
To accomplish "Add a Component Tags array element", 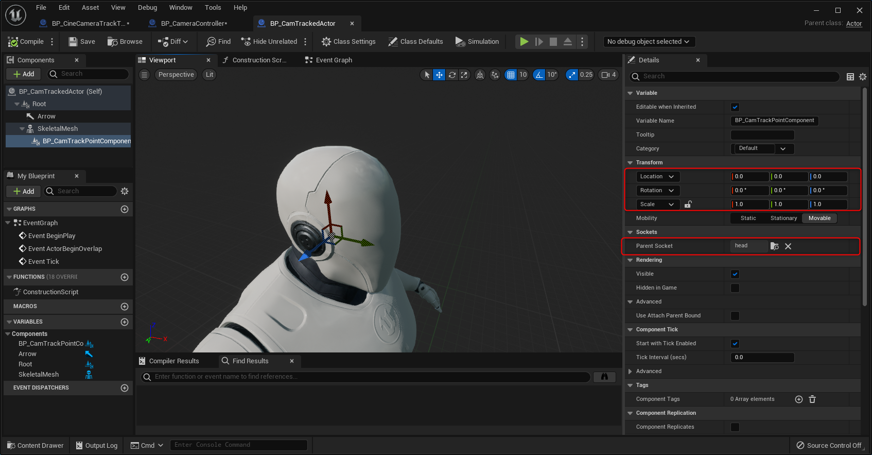I will (x=799, y=399).
